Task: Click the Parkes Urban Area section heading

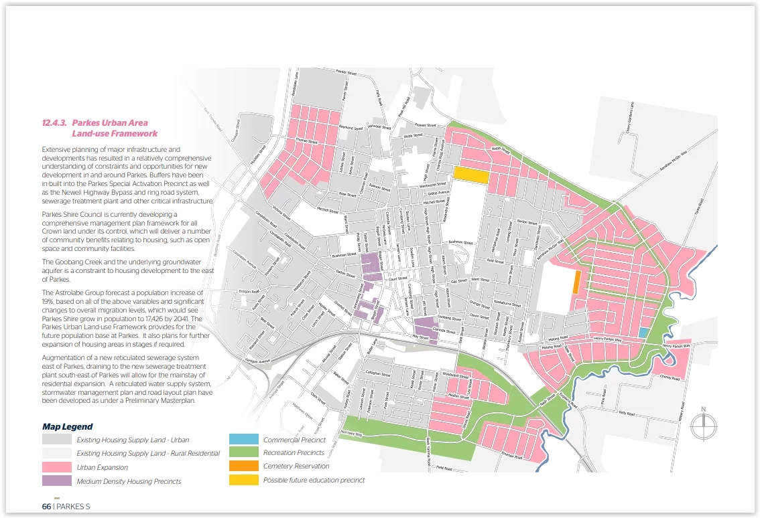Action: coord(100,128)
